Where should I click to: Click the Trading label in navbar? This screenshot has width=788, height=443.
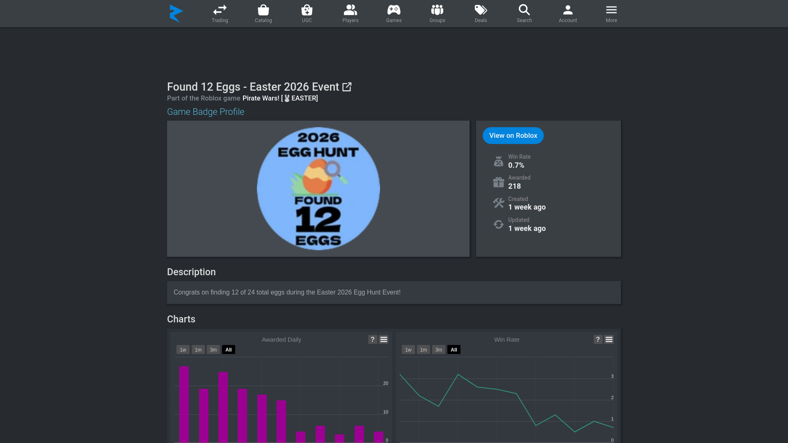[220, 21]
